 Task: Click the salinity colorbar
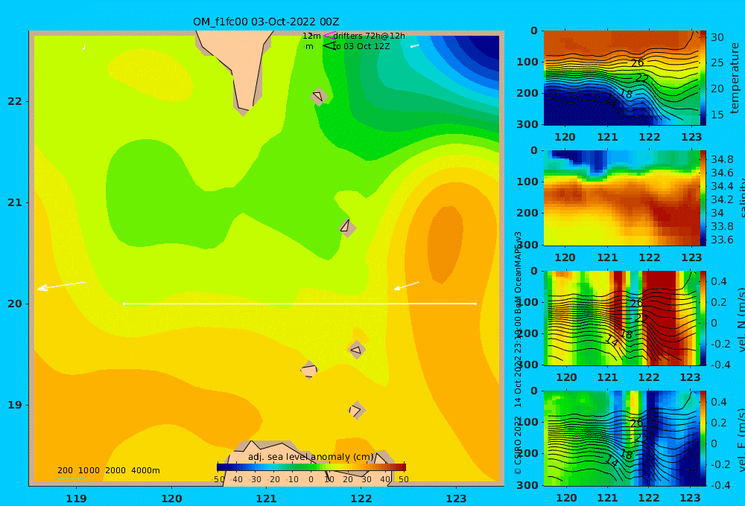(x=703, y=198)
